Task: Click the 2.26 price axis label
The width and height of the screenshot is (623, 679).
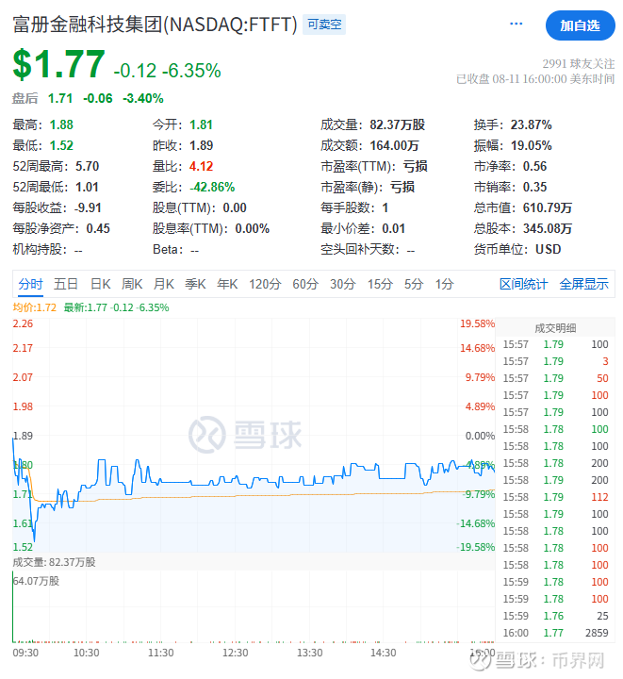Action: (x=23, y=323)
